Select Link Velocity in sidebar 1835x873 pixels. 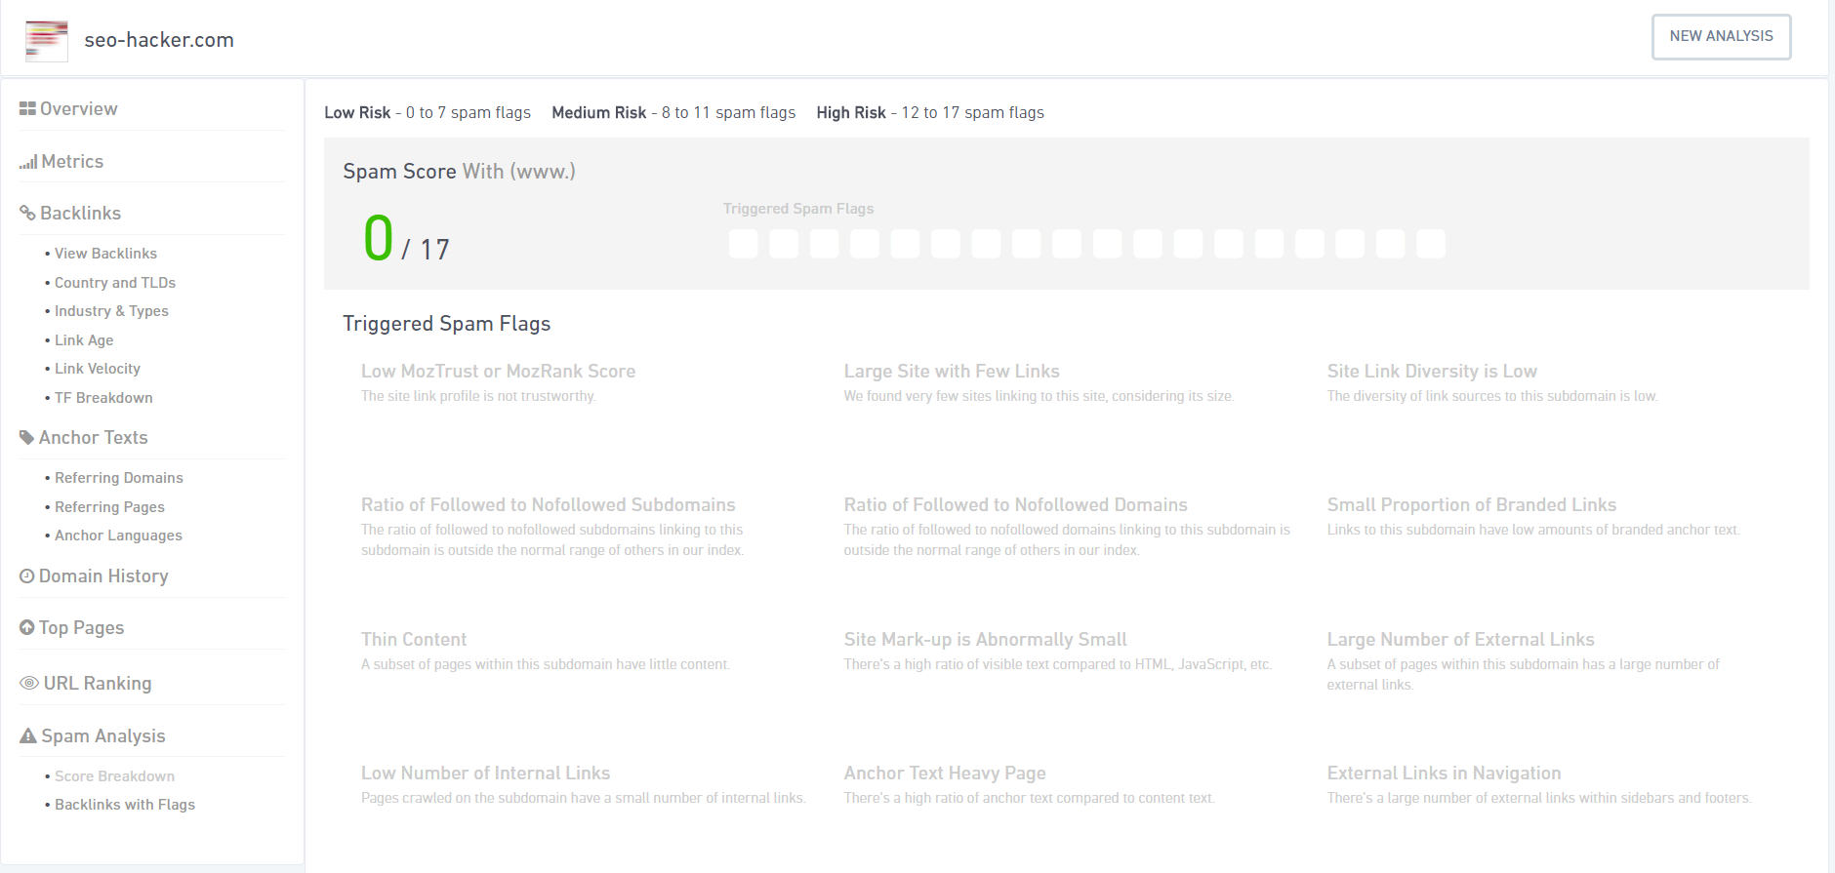click(98, 369)
